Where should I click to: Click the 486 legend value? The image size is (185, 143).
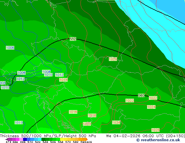click(x=15, y=142)
